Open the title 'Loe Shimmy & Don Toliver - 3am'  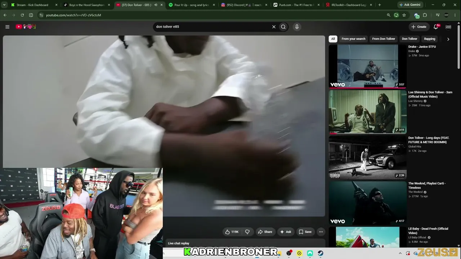(x=430, y=94)
